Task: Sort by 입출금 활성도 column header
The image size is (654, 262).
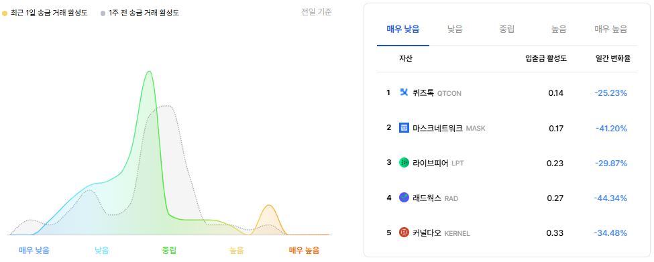Action: pos(546,59)
